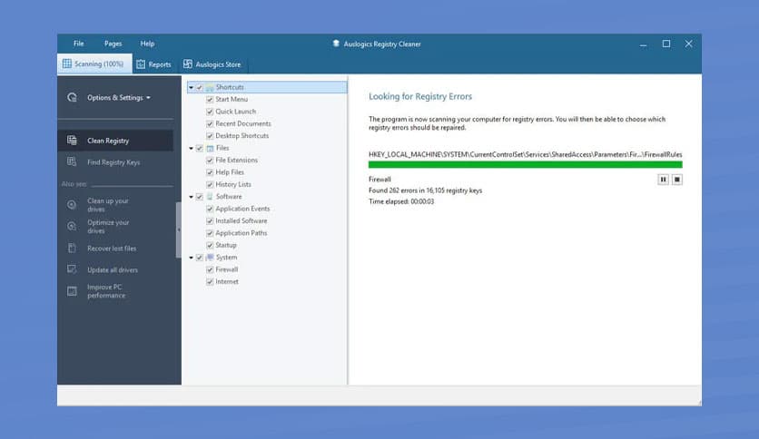Open Improve PC performance link
The image size is (759, 439).
pyautogui.click(x=106, y=291)
